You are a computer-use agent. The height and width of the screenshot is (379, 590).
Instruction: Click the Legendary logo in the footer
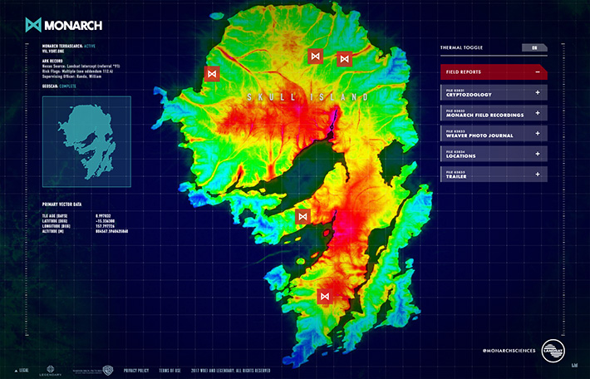pyautogui.click(x=51, y=371)
